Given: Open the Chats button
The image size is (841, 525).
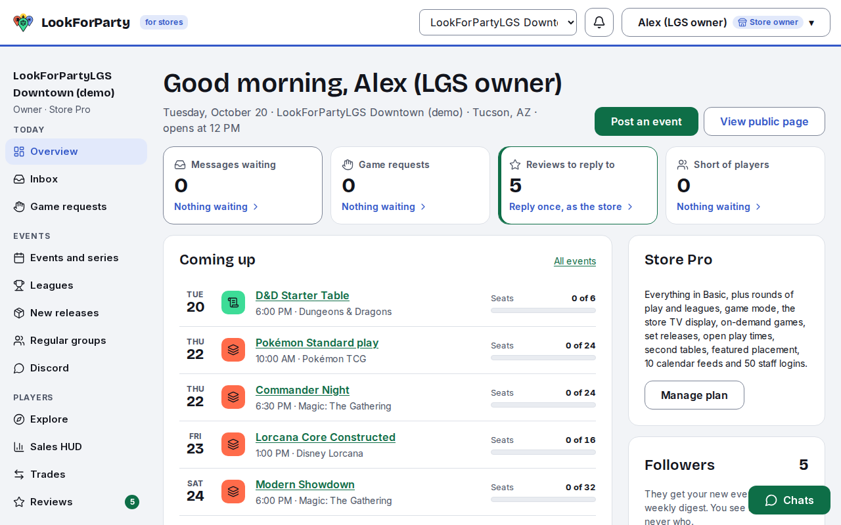Looking at the screenshot, I should (x=789, y=500).
